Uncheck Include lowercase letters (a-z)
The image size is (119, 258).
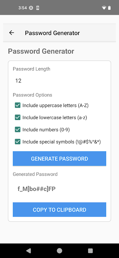(x=18, y=117)
